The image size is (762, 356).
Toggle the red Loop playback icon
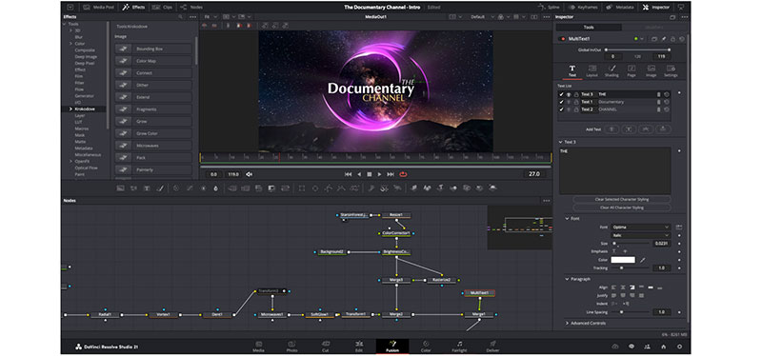point(403,174)
